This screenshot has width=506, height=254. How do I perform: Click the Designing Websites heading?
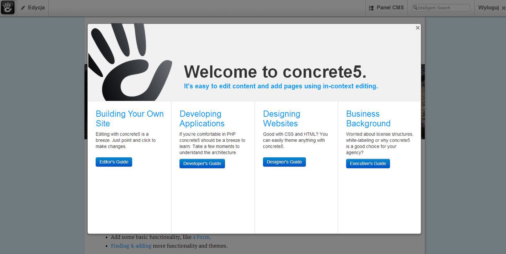(282, 119)
